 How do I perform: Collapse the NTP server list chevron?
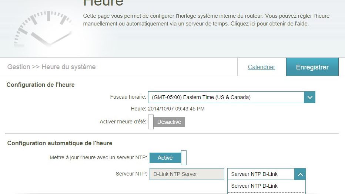pos(300,174)
